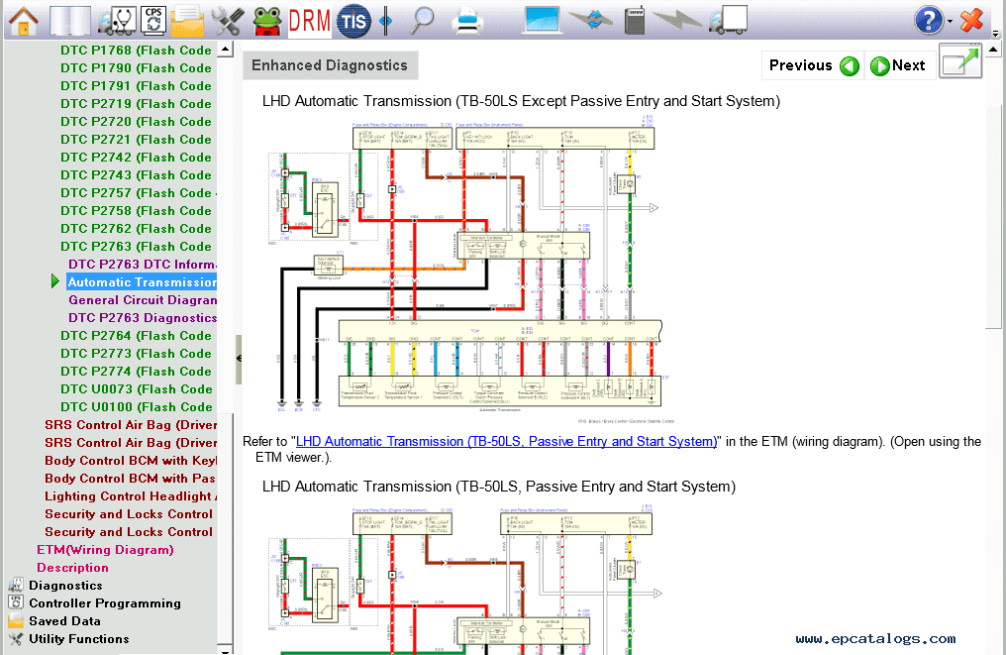This screenshot has height=655, width=1006.
Task: Open the wrench and screwdriver tools icon
Action: [x=228, y=21]
